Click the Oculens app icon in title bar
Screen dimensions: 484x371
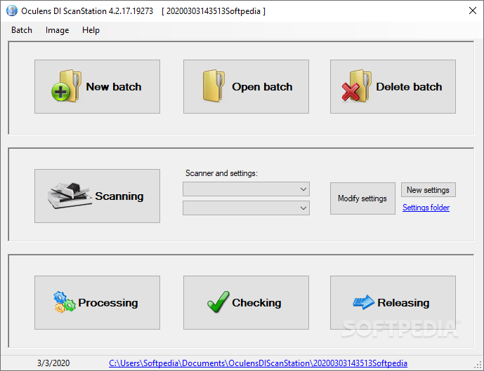[12, 11]
